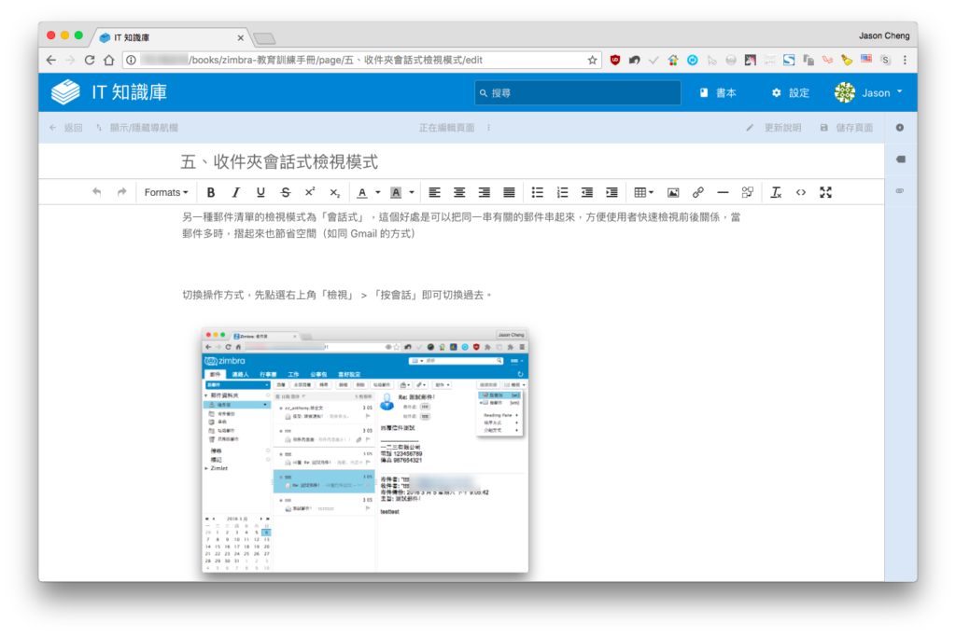Open Chrome three-dot menu
Image resolution: width=956 pixels, height=637 pixels.
(x=905, y=60)
